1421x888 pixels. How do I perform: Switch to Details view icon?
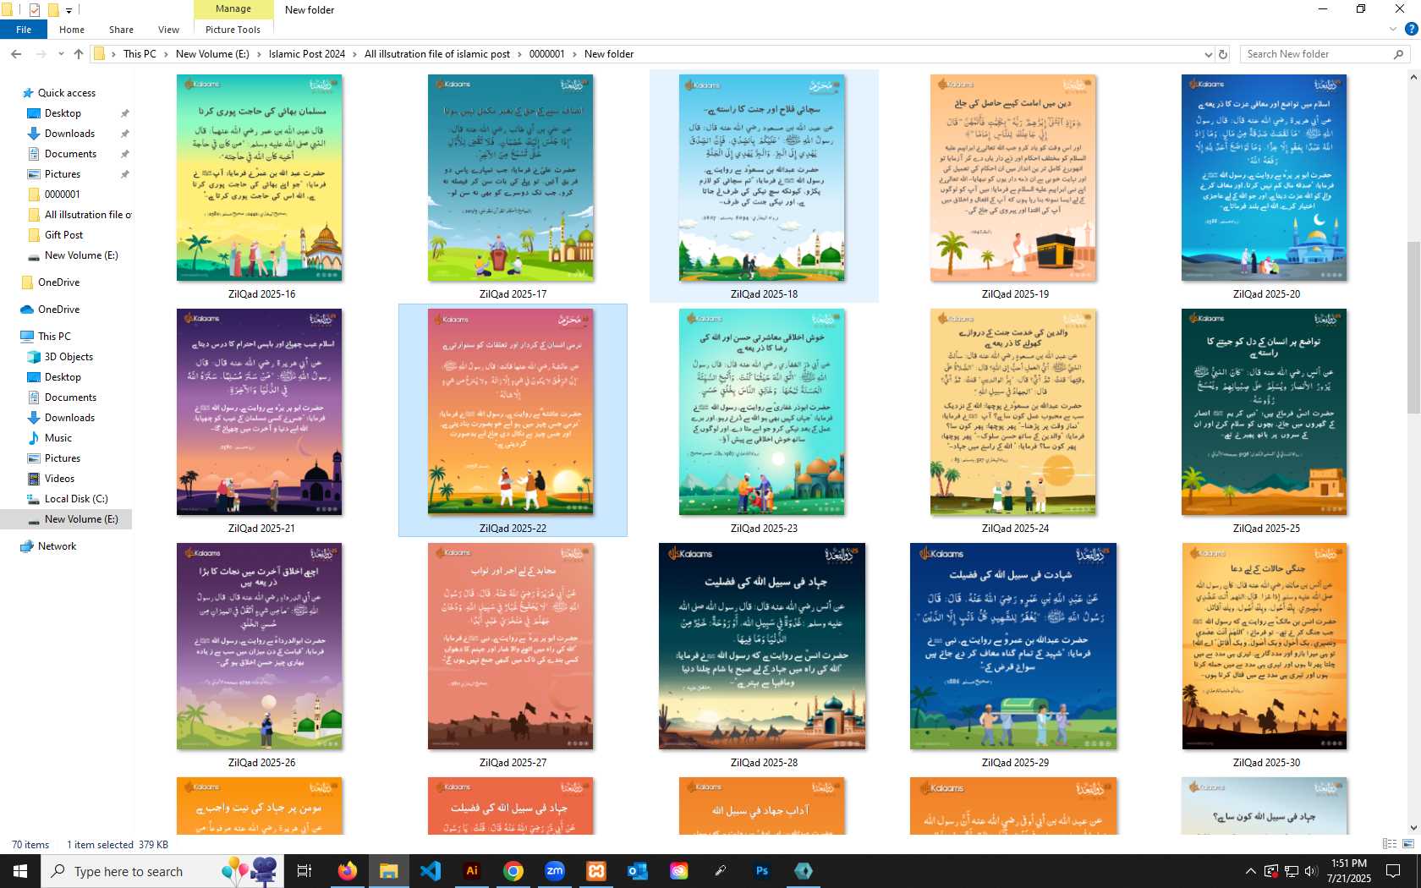point(1389,844)
